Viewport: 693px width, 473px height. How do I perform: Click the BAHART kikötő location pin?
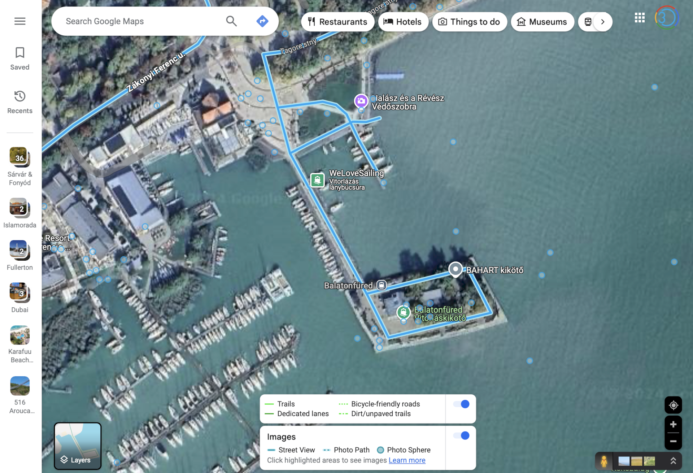tap(456, 269)
